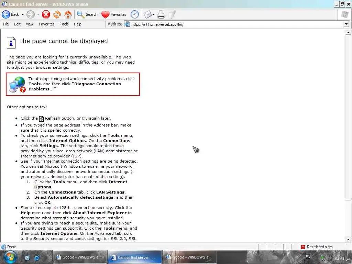
Task: Restore down the browser window
Action: 342,4
